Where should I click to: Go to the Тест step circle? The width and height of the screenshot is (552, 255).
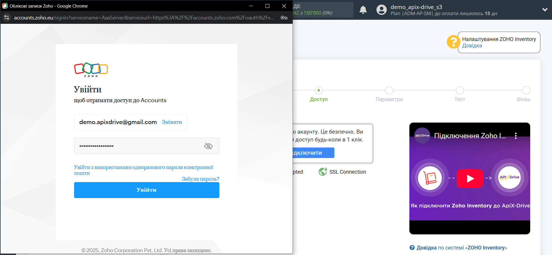[460, 90]
